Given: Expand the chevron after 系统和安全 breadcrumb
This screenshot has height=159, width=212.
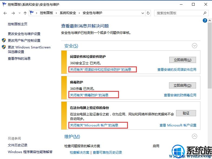Looking at the screenshot, I should (79, 13).
